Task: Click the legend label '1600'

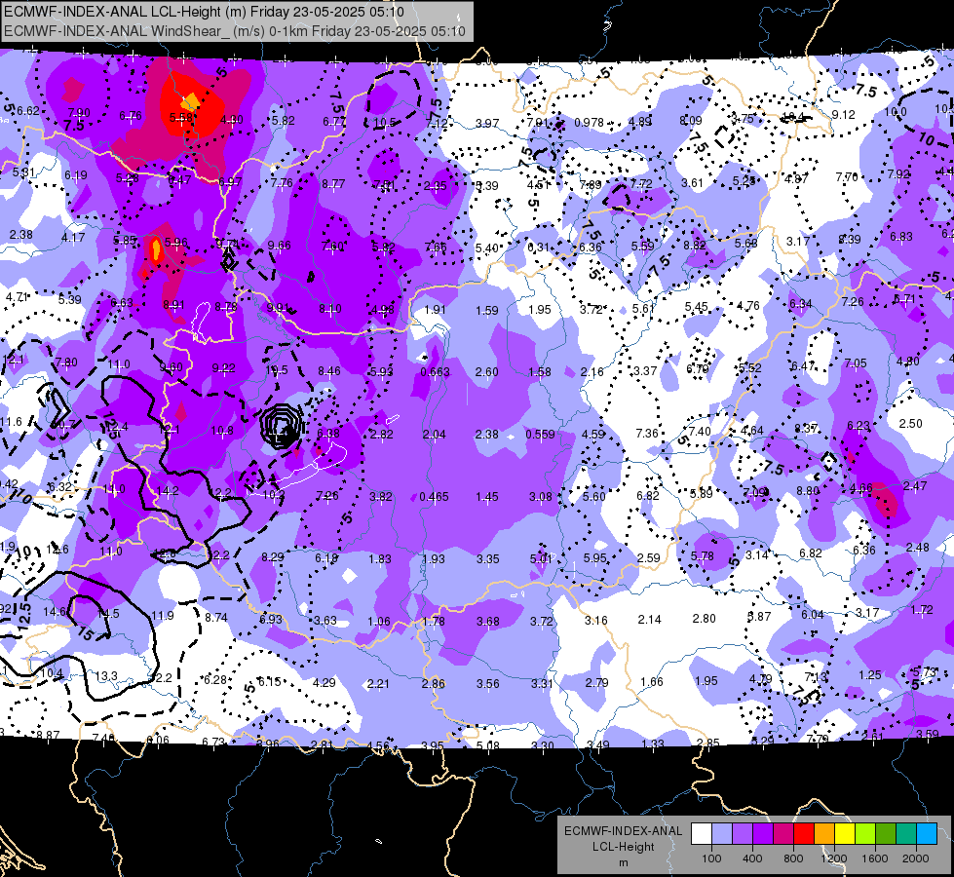Action: point(874,858)
